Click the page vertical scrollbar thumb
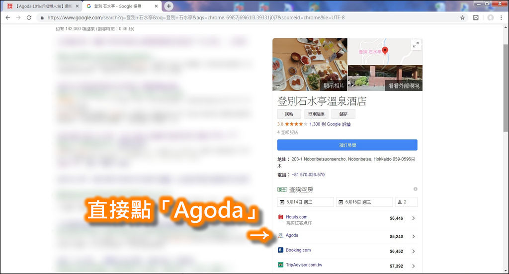This screenshot has height=274, width=509. (506, 88)
